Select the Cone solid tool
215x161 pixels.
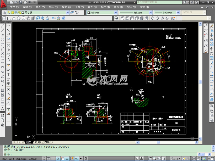coord(14,18)
